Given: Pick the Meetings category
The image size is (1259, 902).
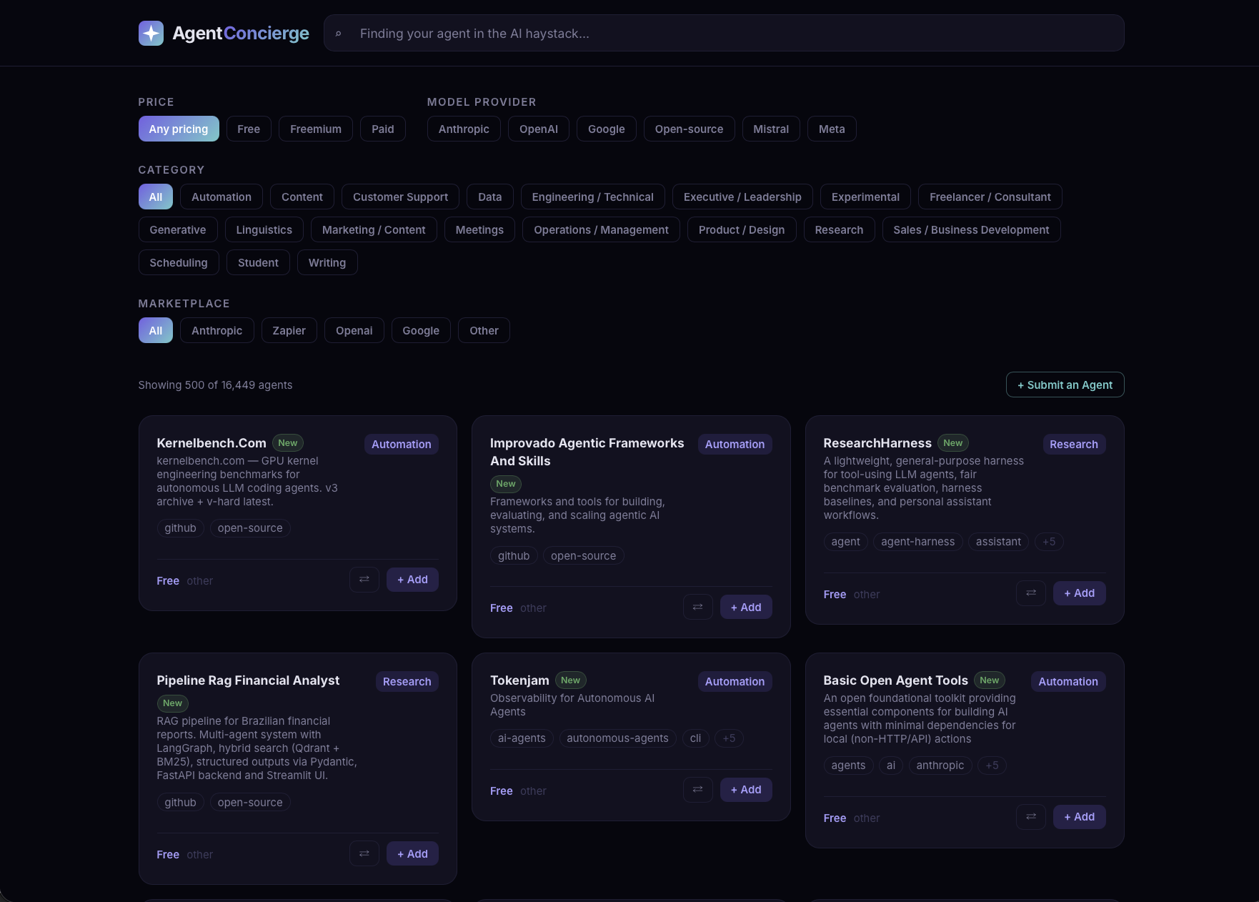Looking at the screenshot, I should [479, 229].
